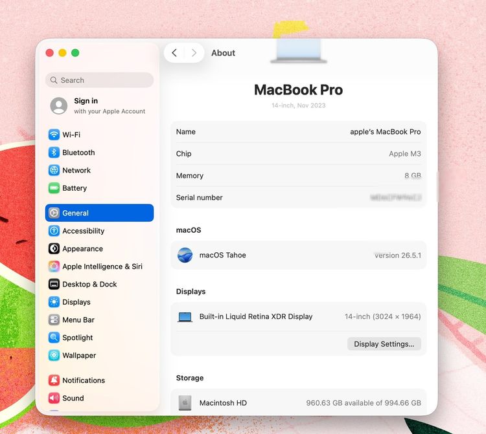Go forward with the right chevron
Screen dimensions: 486x434
coord(194,53)
